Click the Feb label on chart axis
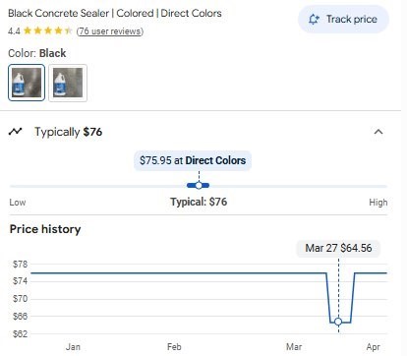This screenshot has width=407, height=356. click(174, 347)
